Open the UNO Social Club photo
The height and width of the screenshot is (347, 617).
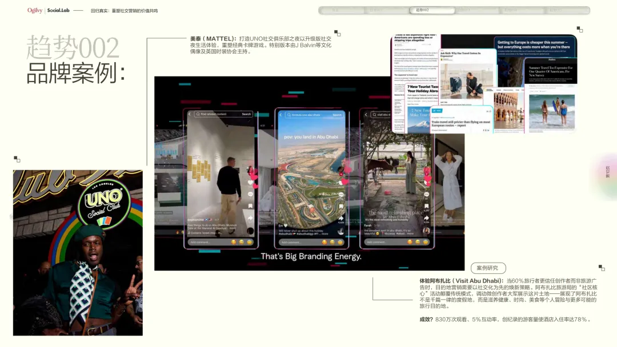[x=78, y=253]
